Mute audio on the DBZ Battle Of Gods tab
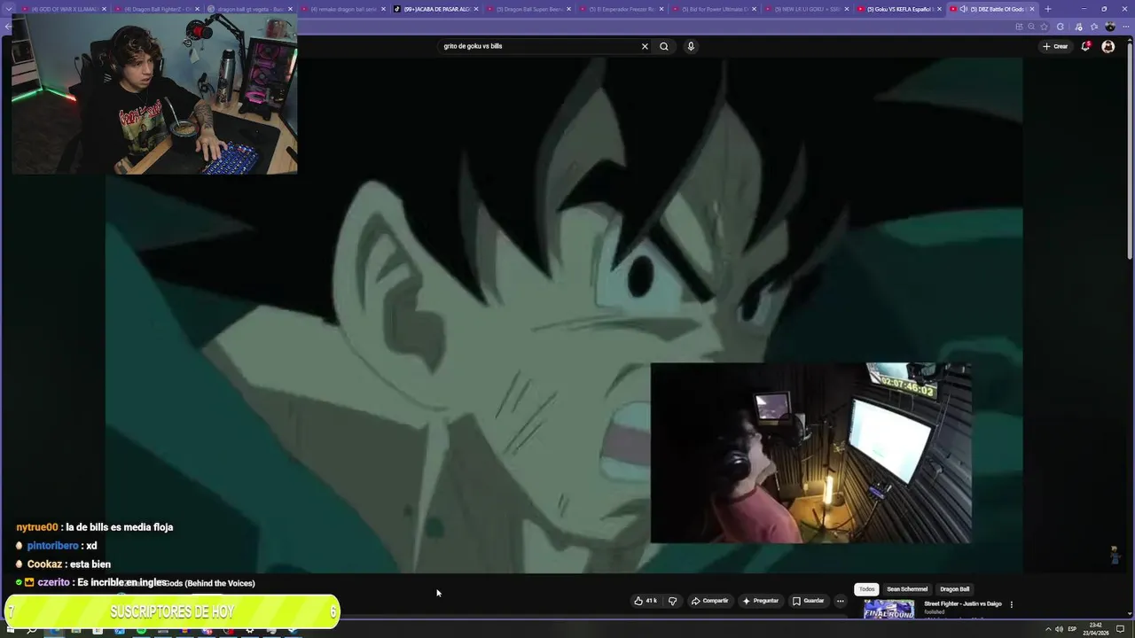Viewport: 1135px width, 638px height. tap(963, 9)
